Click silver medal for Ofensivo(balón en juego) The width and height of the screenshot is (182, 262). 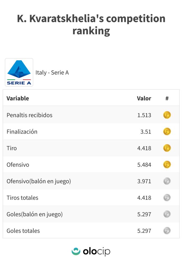[167, 181]
